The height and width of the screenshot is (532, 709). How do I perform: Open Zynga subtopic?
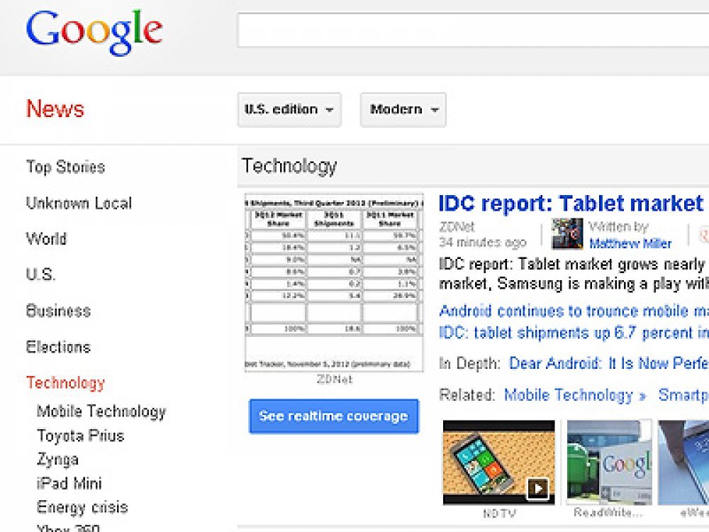pyautogui.click(x=57, y=460)
